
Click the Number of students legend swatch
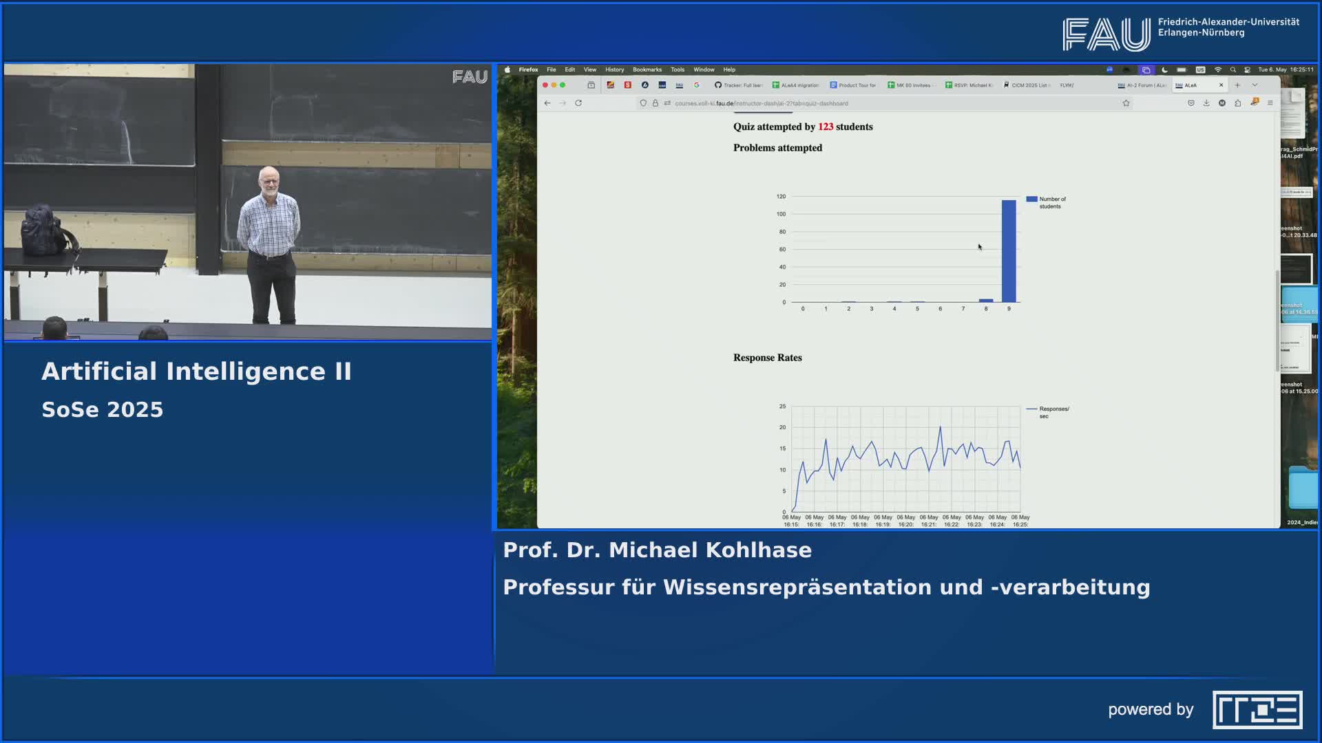(x=1031, y=200)
